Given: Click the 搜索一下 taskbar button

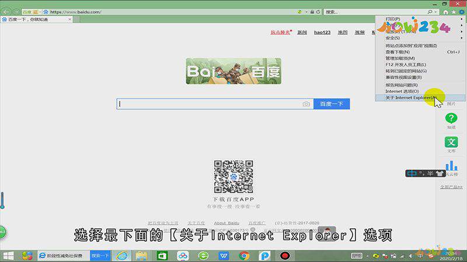Looking at the screenshot, I should tap(100, 256).
